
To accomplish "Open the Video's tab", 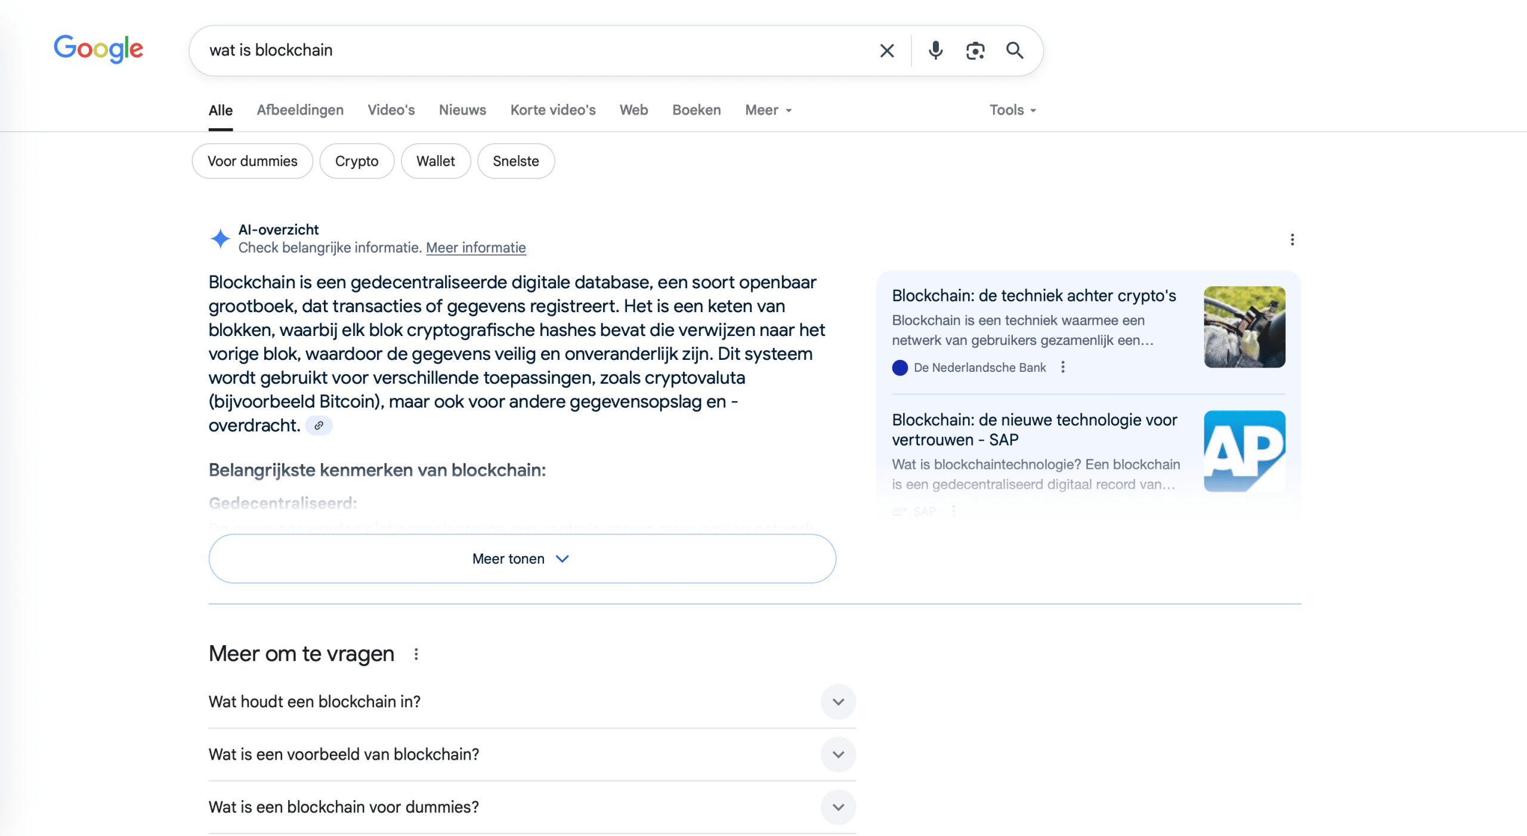I will click(391, 110).
